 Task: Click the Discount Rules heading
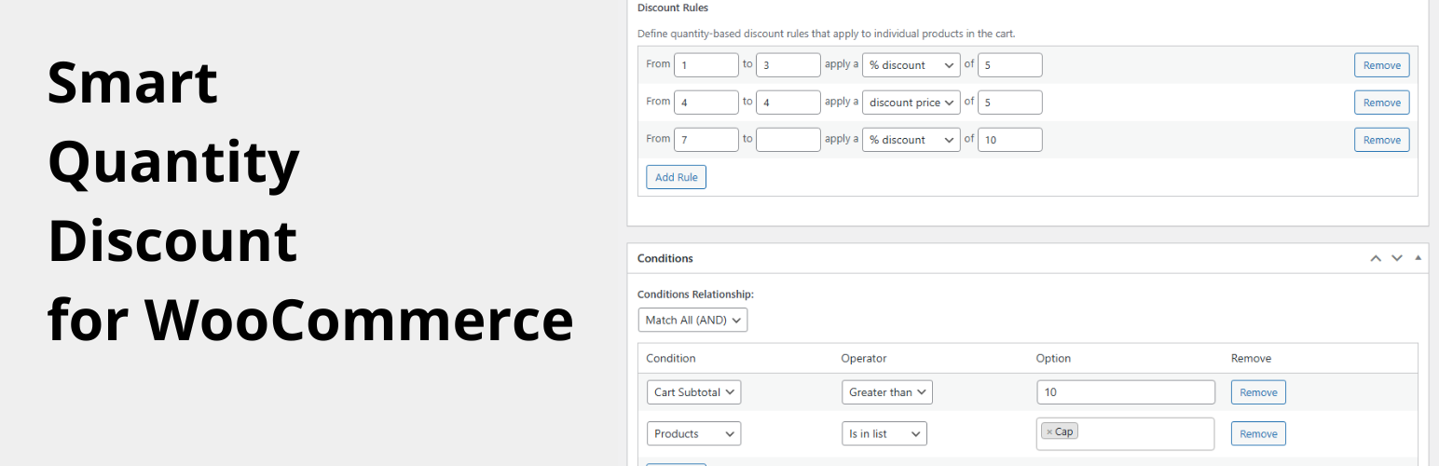[x=673, y=7]
